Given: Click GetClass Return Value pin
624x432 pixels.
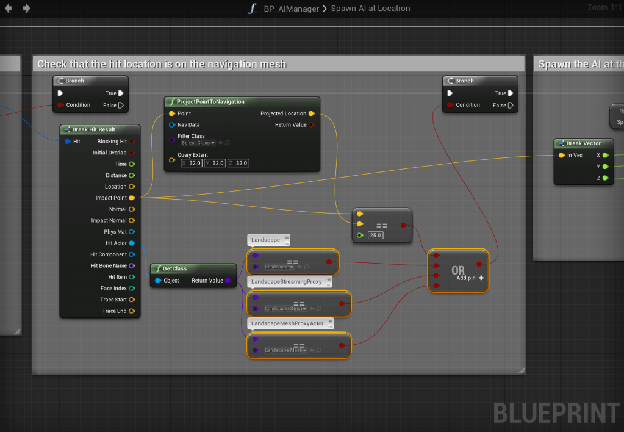Looking at the screenshot, I should 228,281.
